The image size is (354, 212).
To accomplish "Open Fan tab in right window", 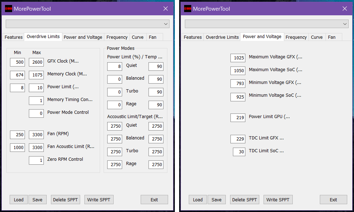I will (x=334, y=37).
